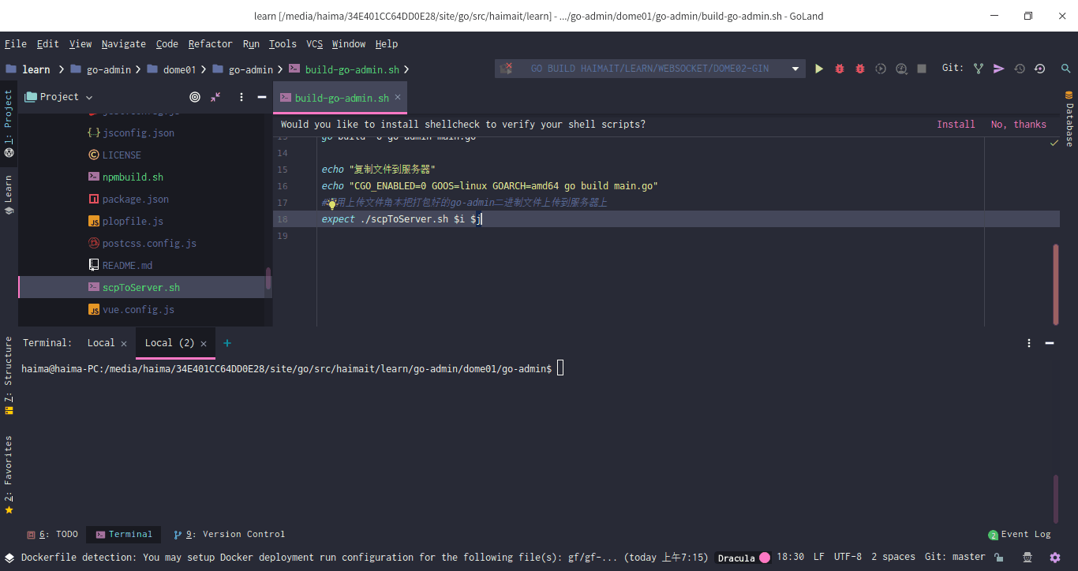Toggle the Terminal tool window button

(124, 534)
